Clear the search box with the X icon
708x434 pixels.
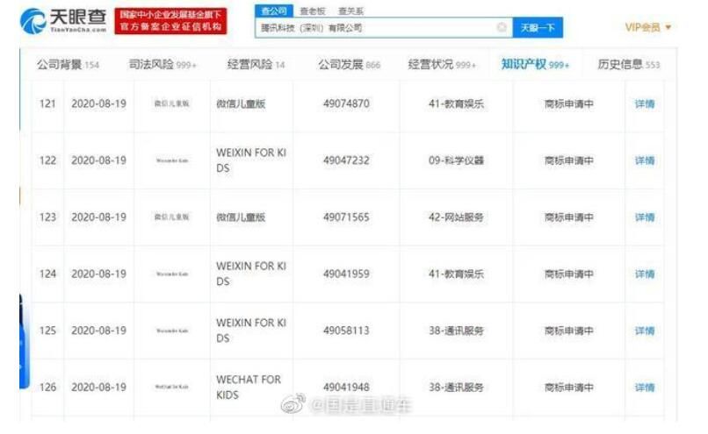point(502,28)
